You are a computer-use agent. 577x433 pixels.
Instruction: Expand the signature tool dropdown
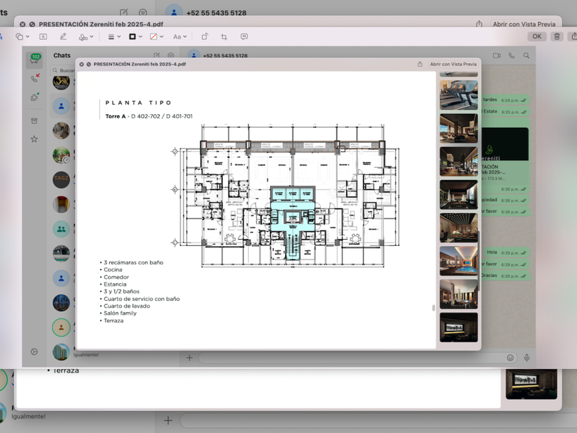click(x=86, y=36)
